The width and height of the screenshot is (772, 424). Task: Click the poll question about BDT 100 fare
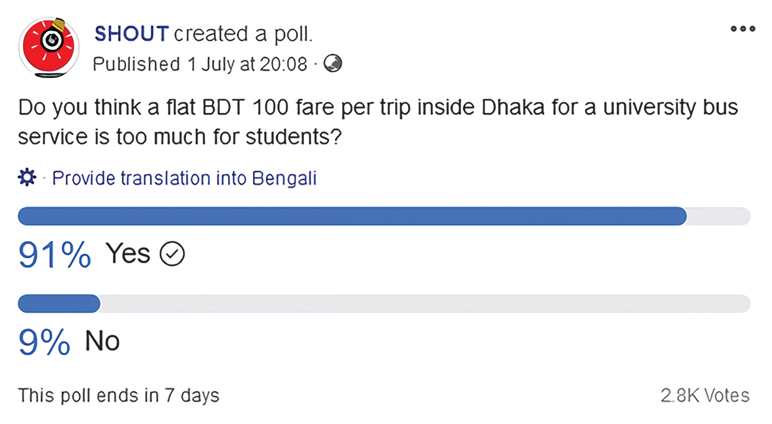(378, 122)
